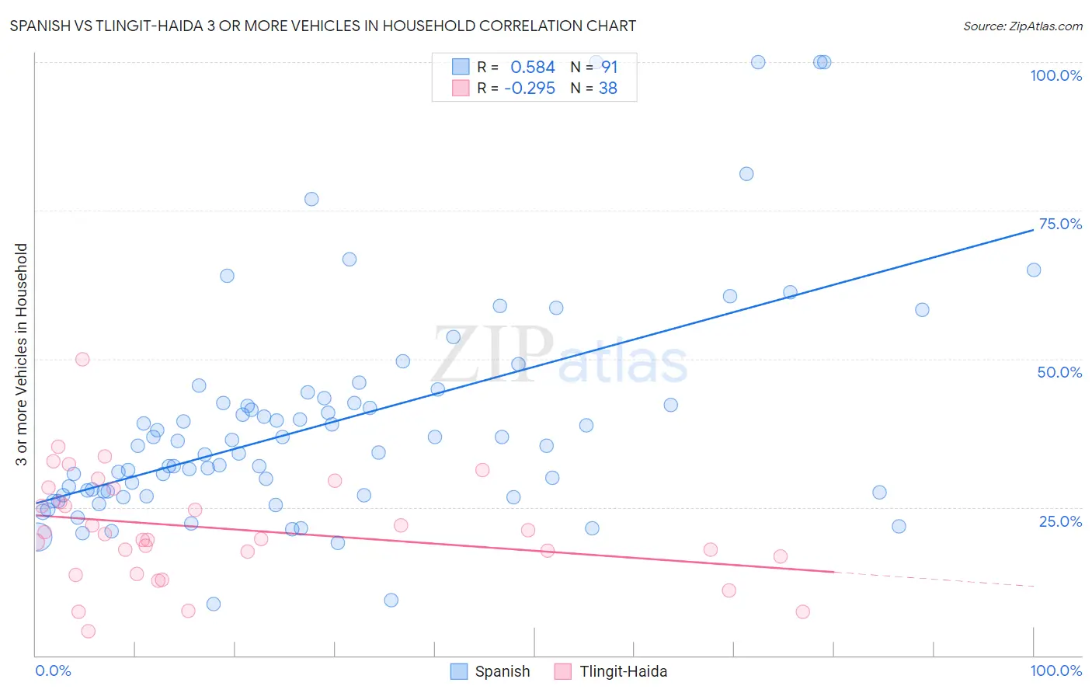Click the blue R = 0.584 legend swatch
The width and height of the screenshot is (1092, 693).
pos(461,67)
